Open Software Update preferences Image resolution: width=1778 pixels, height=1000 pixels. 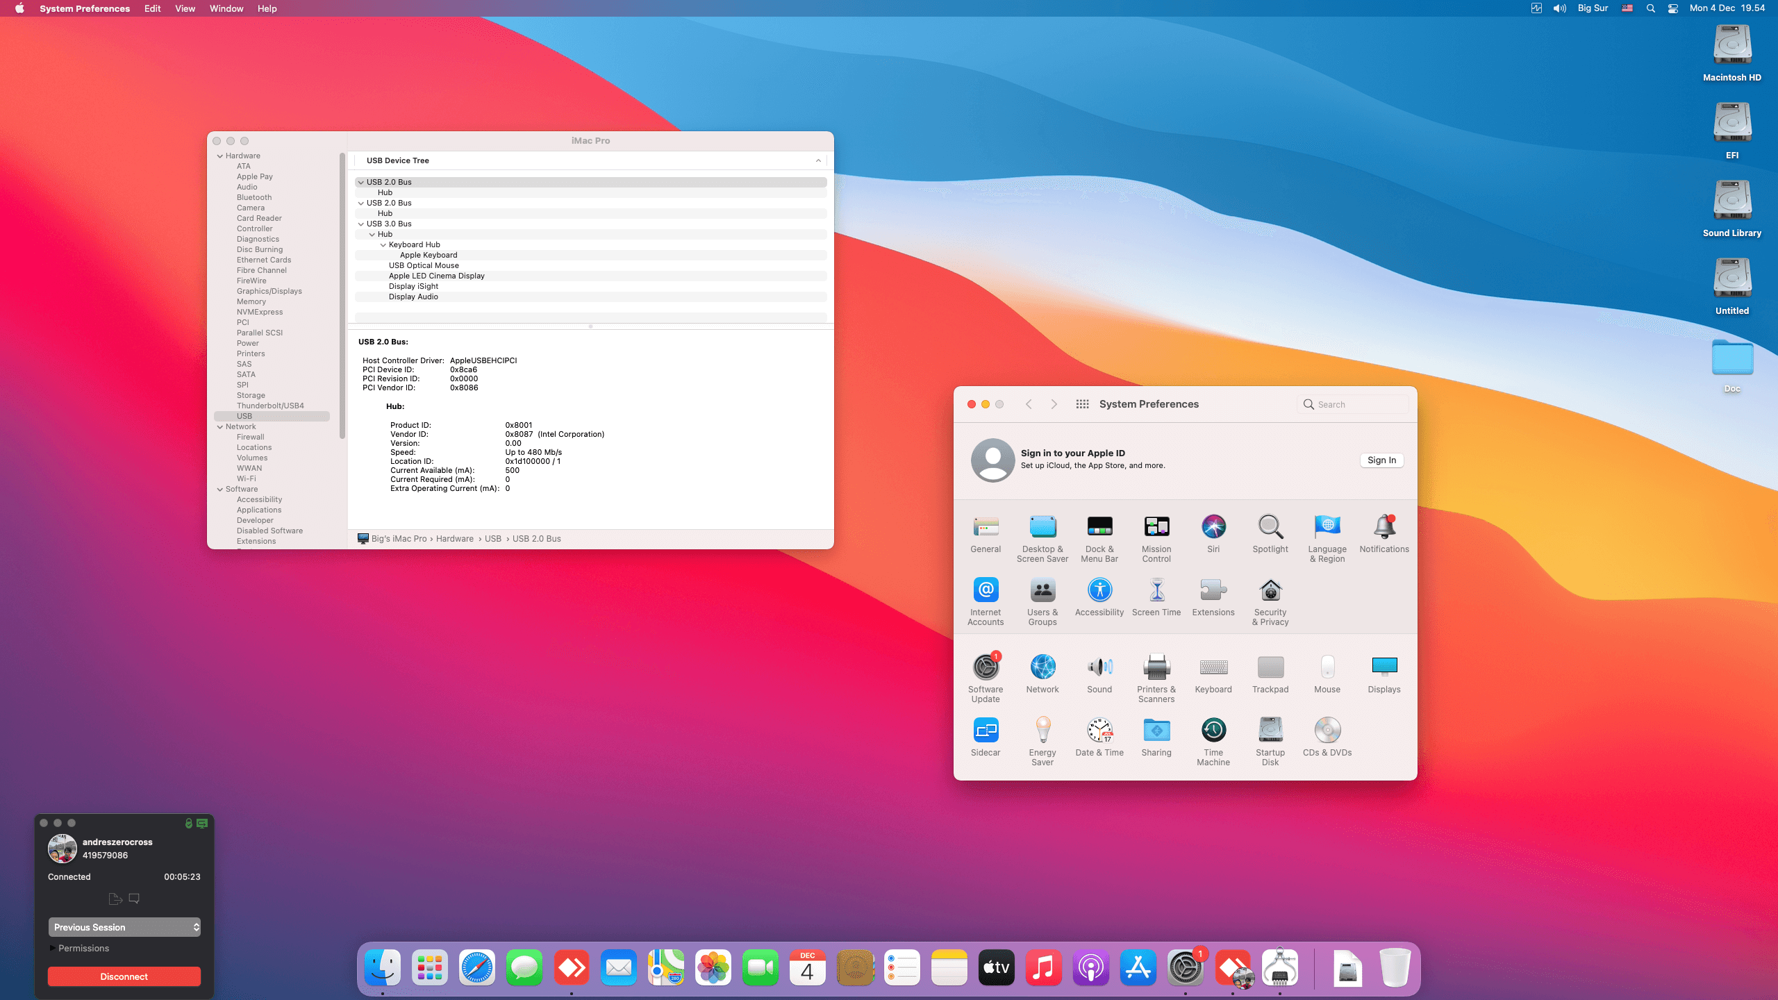[986, 678]
